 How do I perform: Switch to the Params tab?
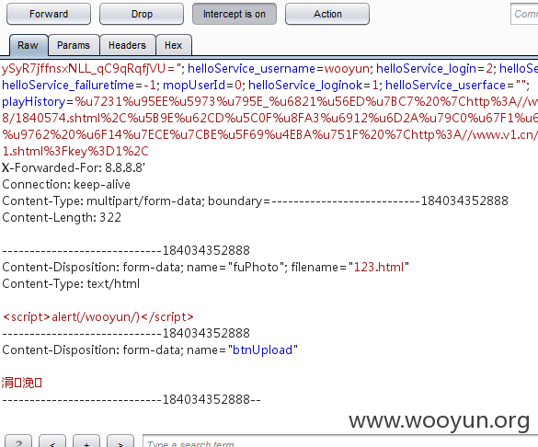click(74, 45)
